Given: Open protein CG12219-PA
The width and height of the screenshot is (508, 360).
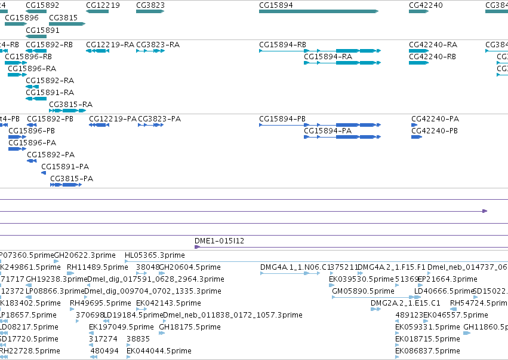Looking at the screenshot, I should tap(113, 119).
